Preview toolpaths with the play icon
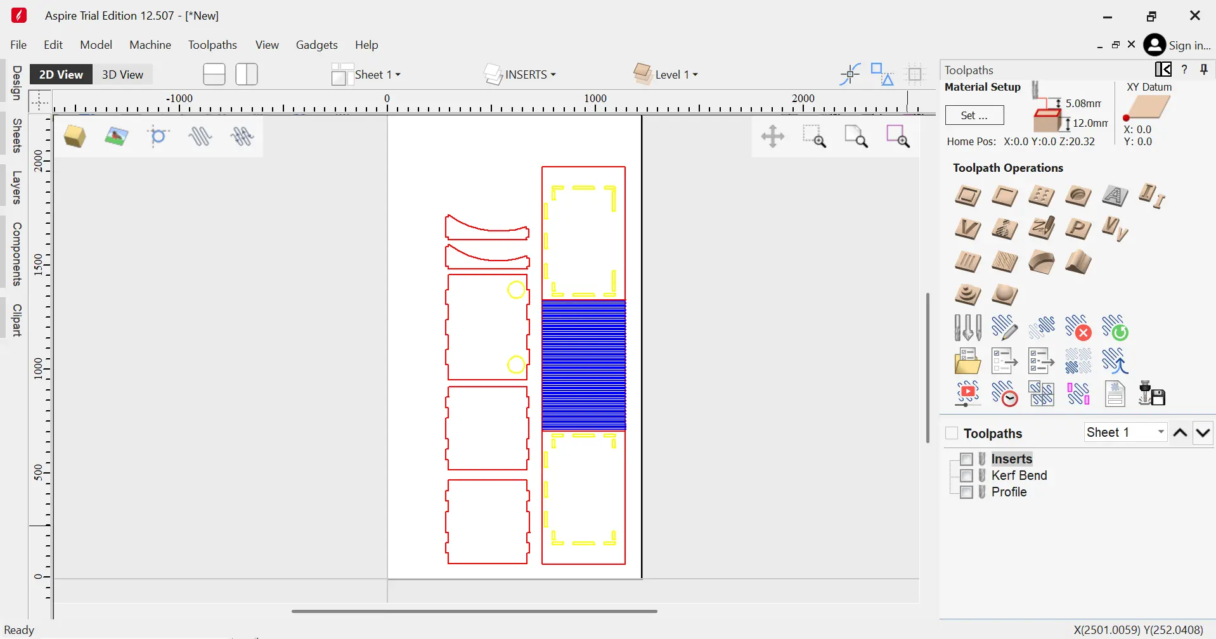The image size is (1216, 639). click(967, 393)
